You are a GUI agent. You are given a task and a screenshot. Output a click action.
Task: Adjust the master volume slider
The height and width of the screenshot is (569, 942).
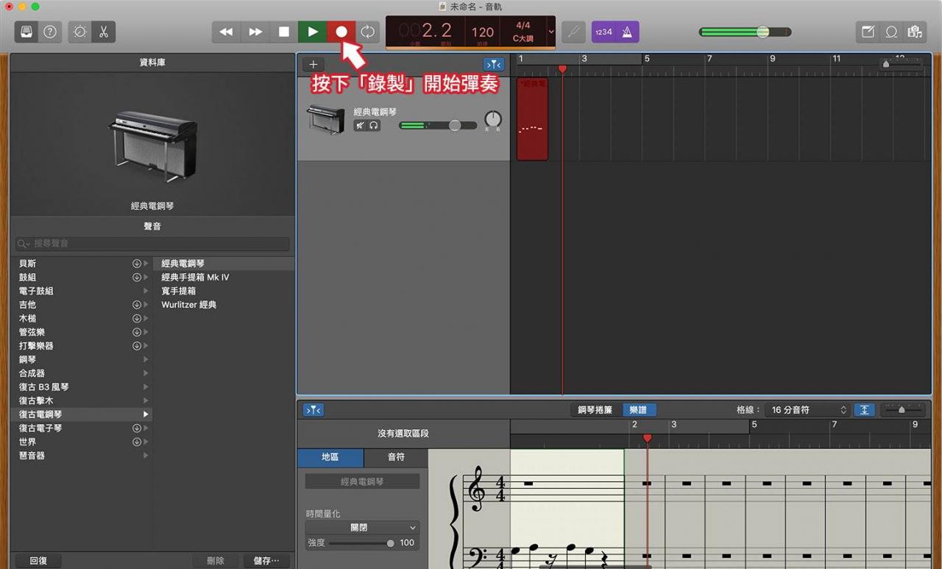(746, 32)
